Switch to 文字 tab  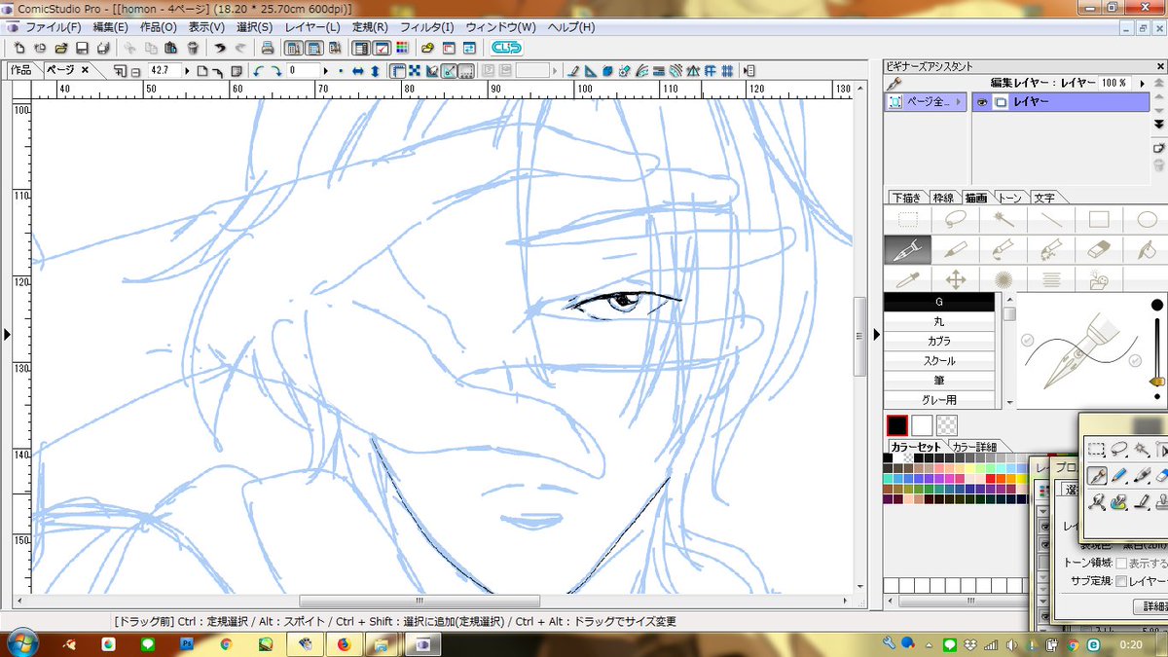click(1043, 198)
